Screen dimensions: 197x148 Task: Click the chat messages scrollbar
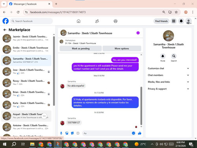(x=141, y=106)
